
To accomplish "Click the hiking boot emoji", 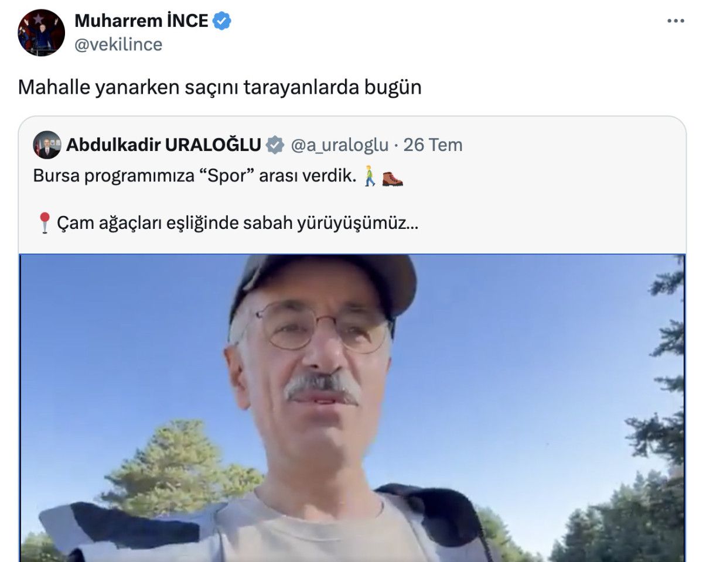I will coord(393,177).
